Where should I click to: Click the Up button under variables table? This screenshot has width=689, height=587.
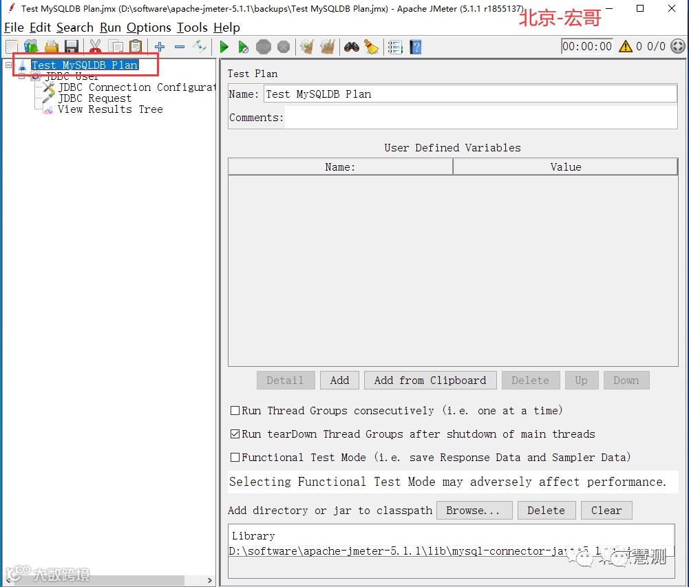pyautogui.click(x=582, y=381)
